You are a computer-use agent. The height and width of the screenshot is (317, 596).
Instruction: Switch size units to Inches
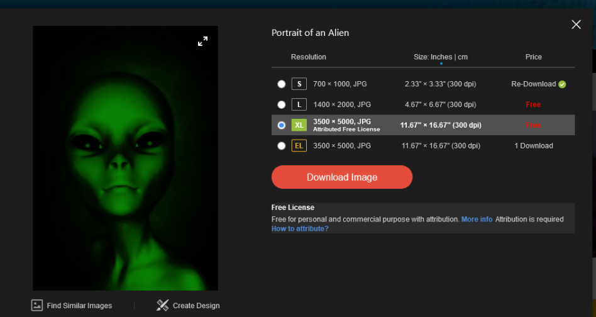[x=441, y=57]
